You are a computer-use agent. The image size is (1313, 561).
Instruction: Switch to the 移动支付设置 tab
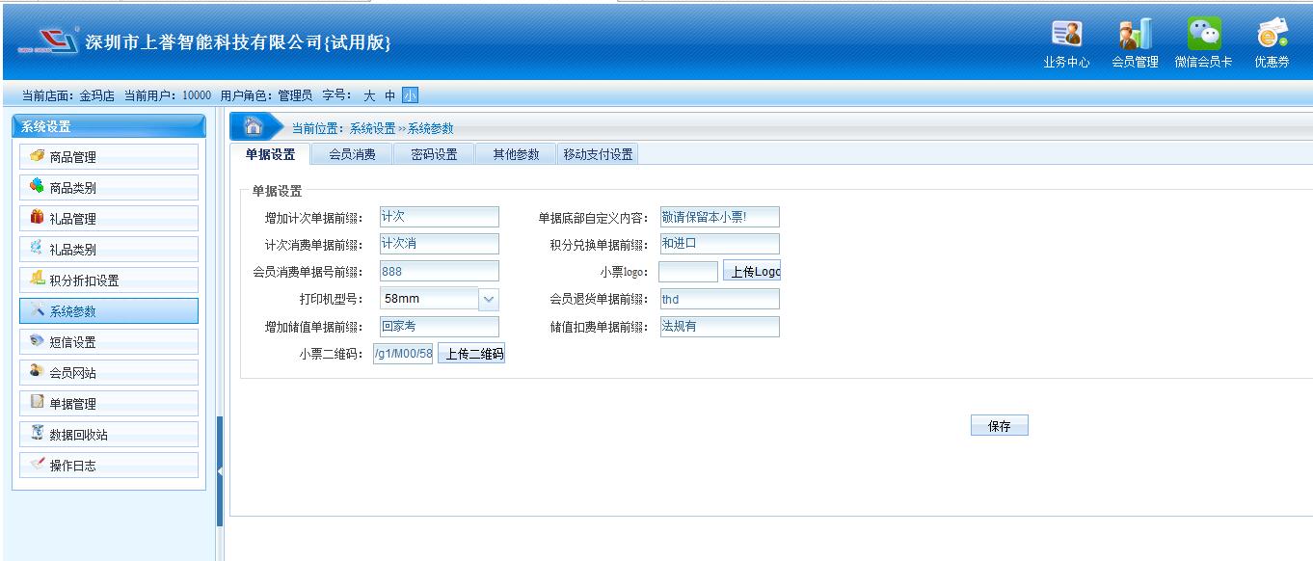(x=598, y=154)
